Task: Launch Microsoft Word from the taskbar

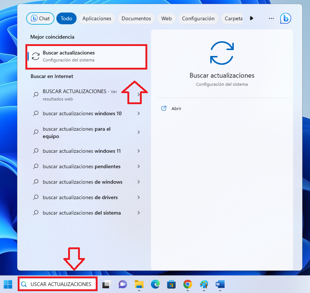Action: (220, 284)
